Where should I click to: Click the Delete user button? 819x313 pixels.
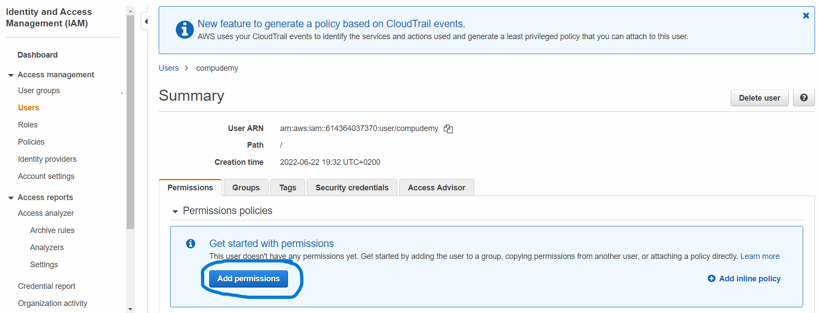759,98
